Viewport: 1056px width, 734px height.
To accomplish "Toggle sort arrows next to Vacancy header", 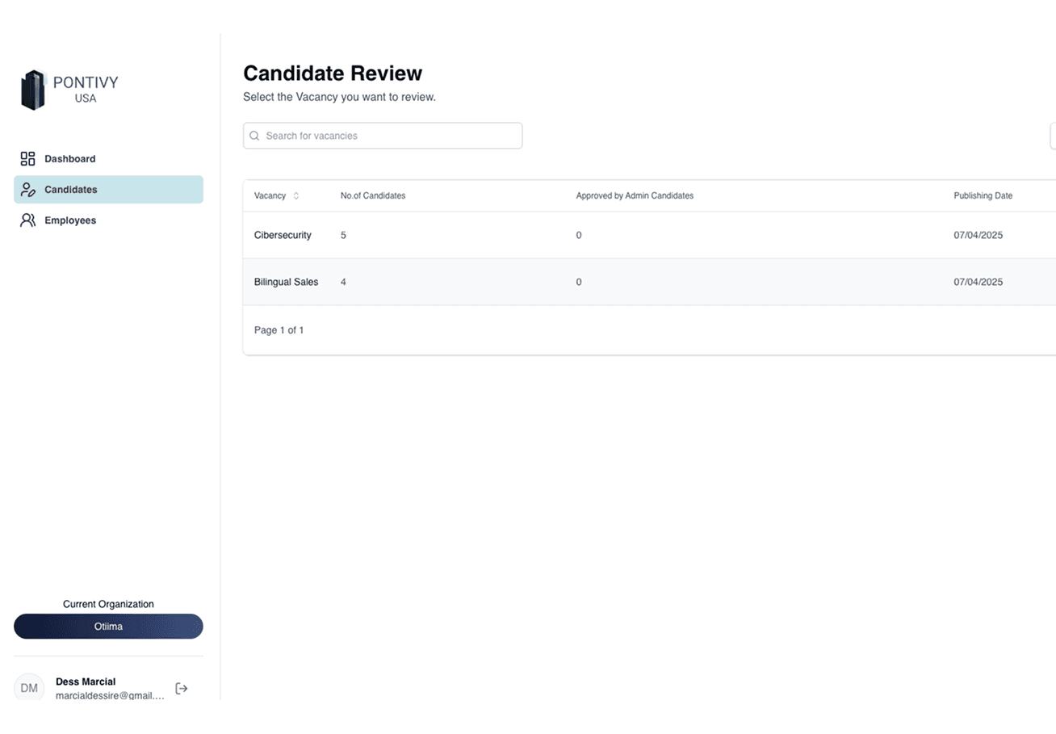I will coord(296,196).
